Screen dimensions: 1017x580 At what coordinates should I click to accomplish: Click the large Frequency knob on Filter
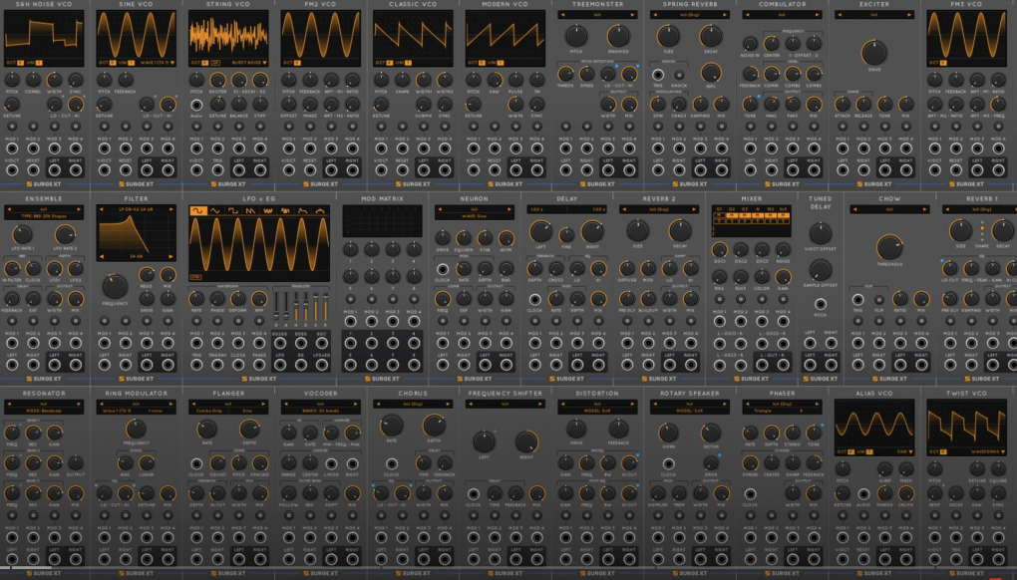point(115,286)
